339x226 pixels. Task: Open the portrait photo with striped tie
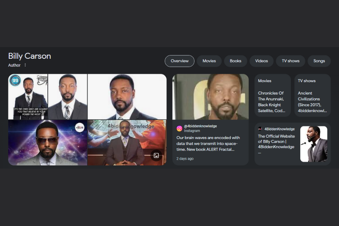68,97
